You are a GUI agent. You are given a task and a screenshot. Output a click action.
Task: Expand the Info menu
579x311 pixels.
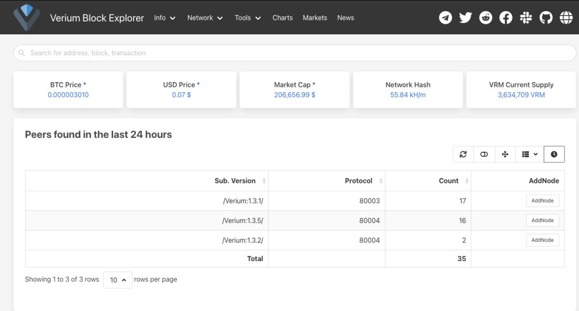click(165, 18)
